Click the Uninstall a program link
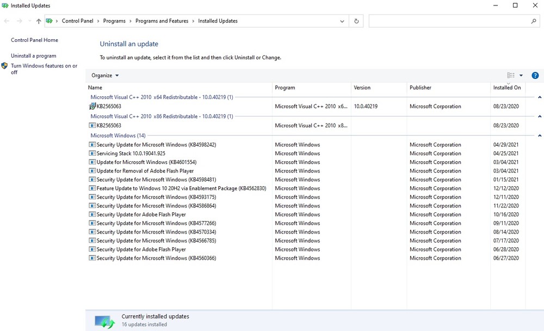 (33, 56)
